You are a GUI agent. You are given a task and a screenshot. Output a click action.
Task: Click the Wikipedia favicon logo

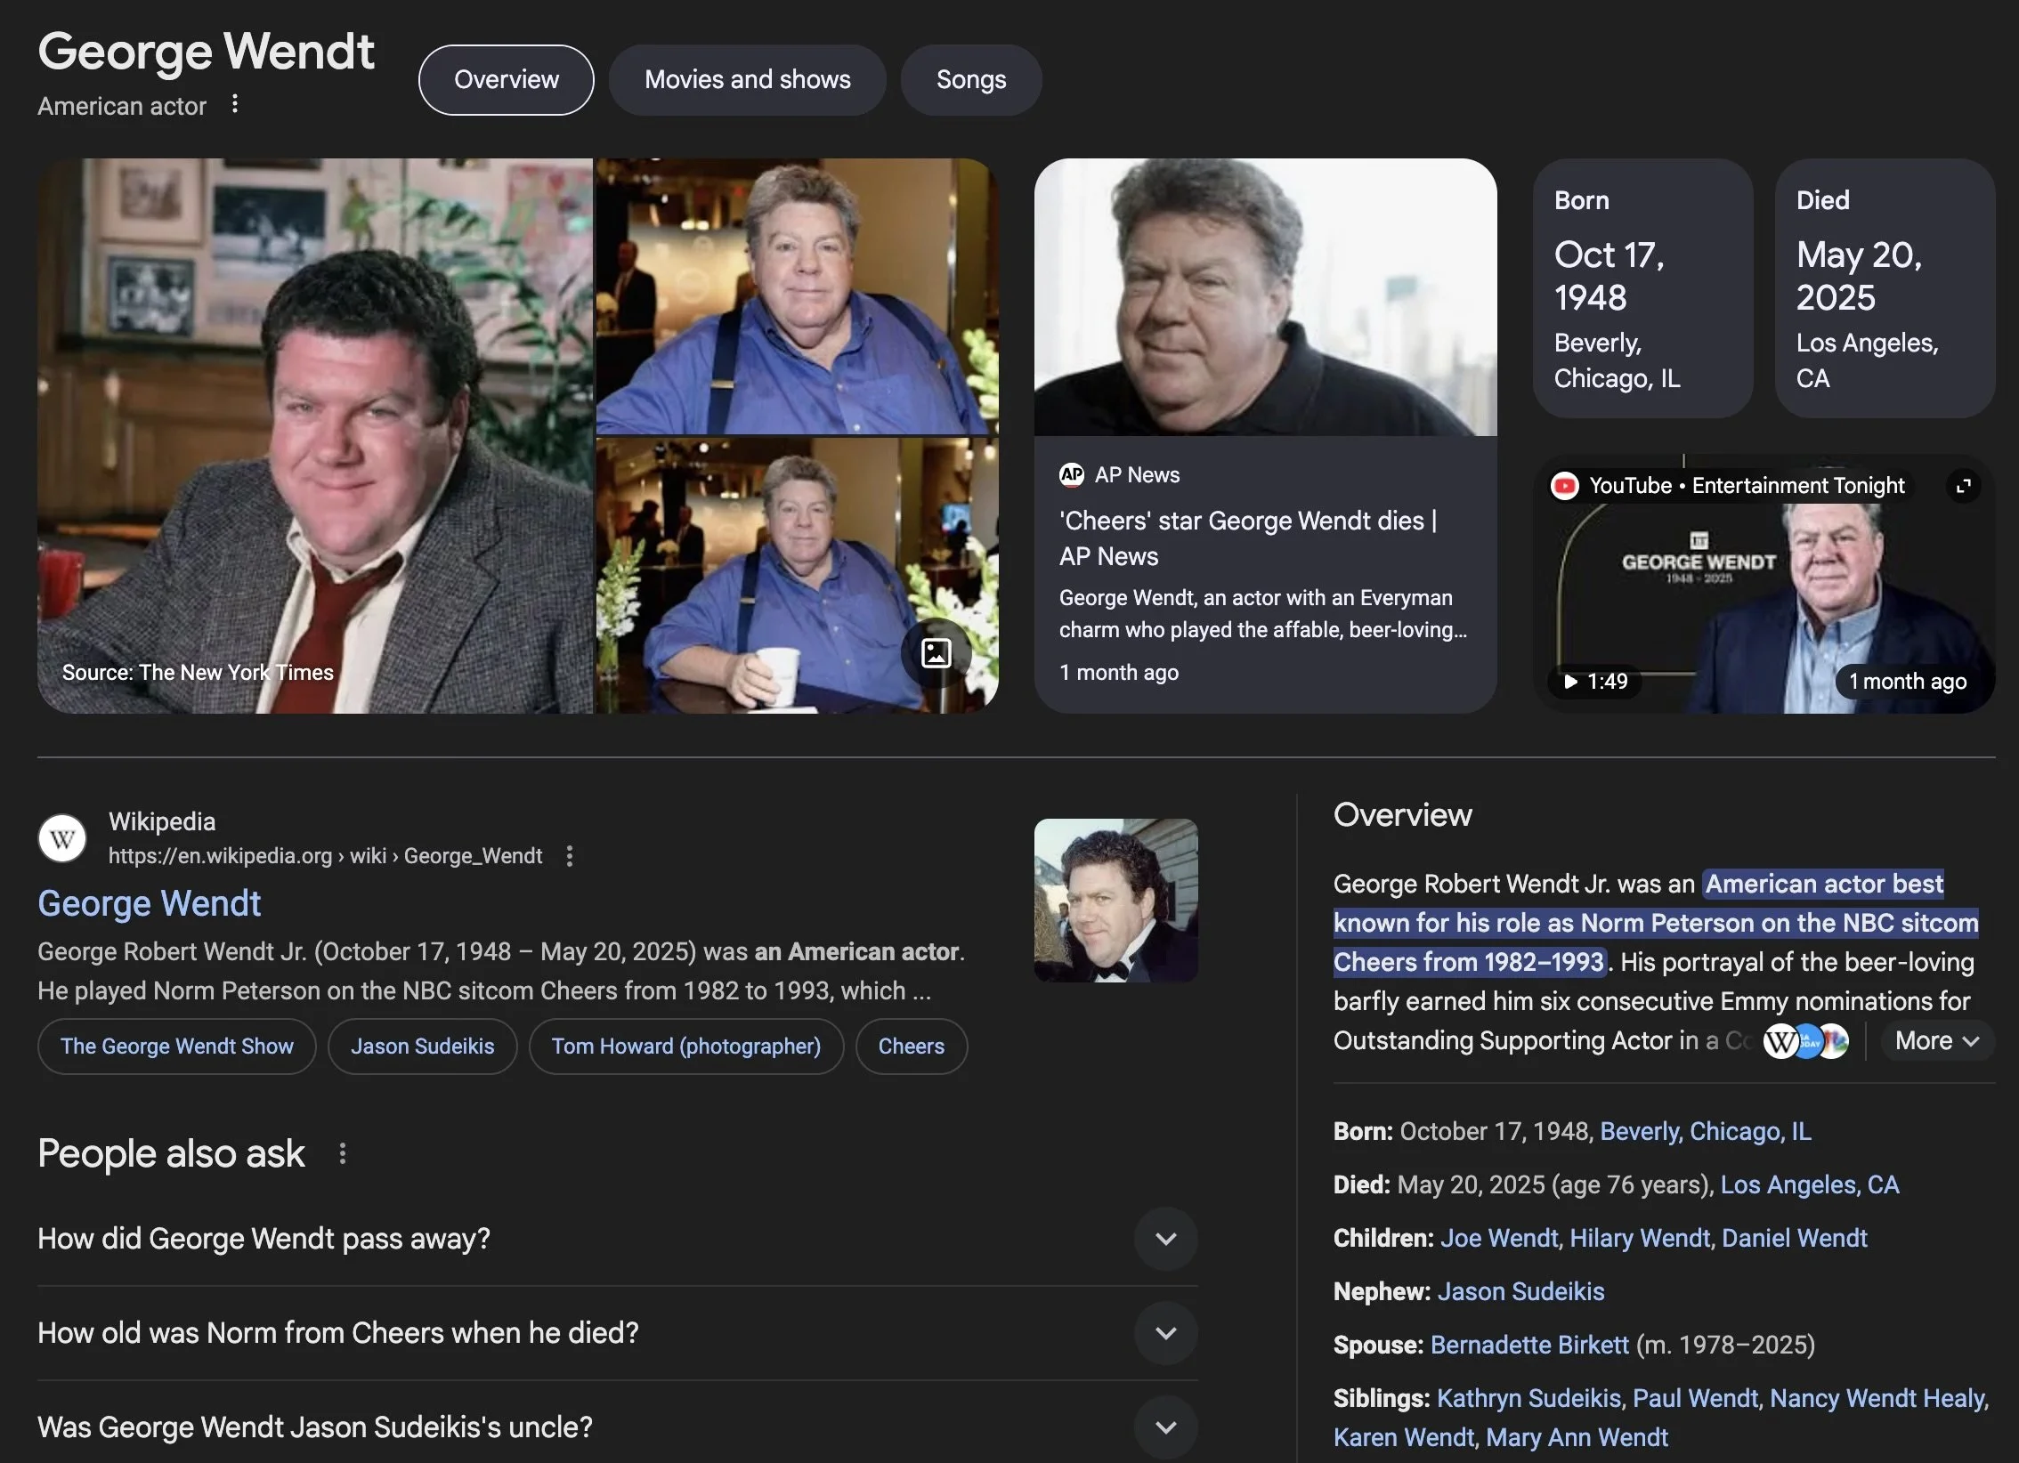(62, 838)
